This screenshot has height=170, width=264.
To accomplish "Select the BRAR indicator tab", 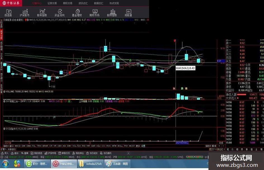I will pyautogui.click(x=45, y=146).
